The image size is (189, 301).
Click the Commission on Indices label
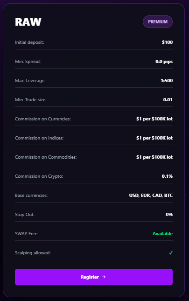click(39, 138)
